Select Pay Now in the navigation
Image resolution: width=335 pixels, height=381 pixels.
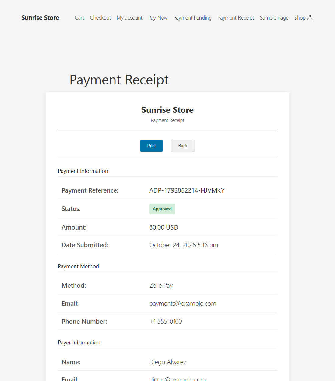click(x=158, y=18)
